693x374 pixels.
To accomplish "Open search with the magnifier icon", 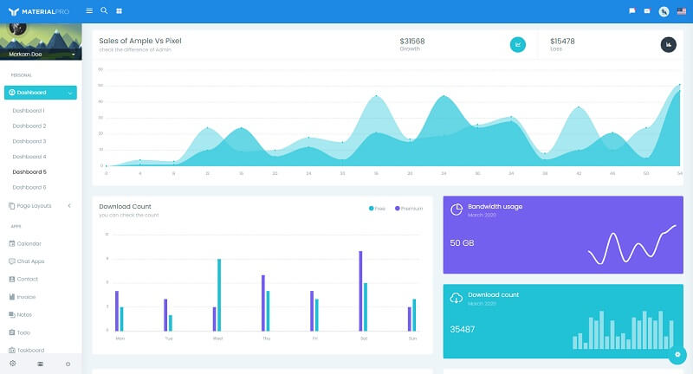I will point(104,11).
